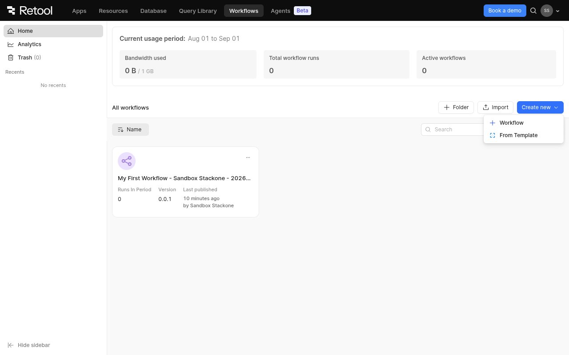Click the Total workflow runs tile

coord(337,64)
